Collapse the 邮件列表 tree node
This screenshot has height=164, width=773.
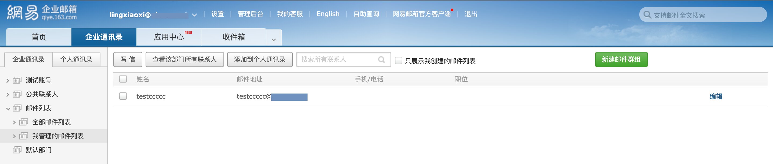(8, 109)
